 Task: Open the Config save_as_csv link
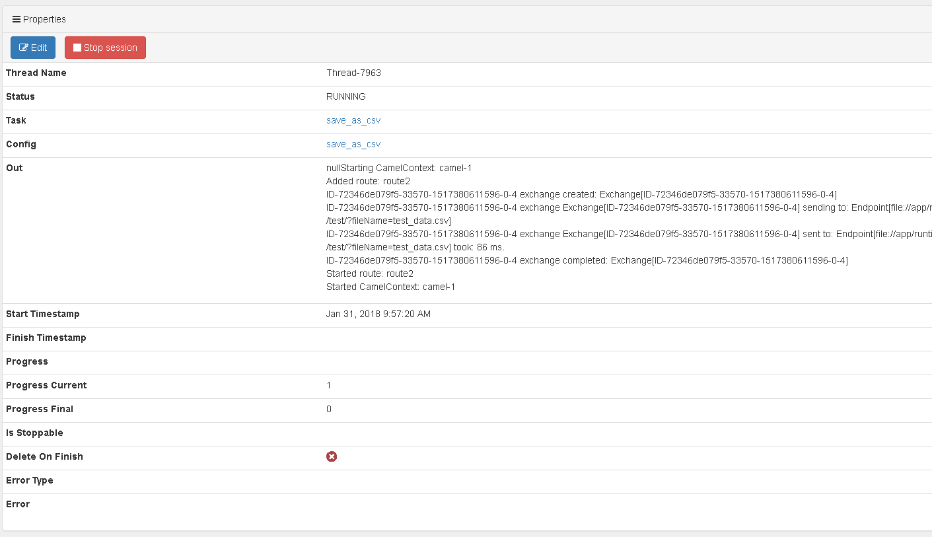[353, 144]
